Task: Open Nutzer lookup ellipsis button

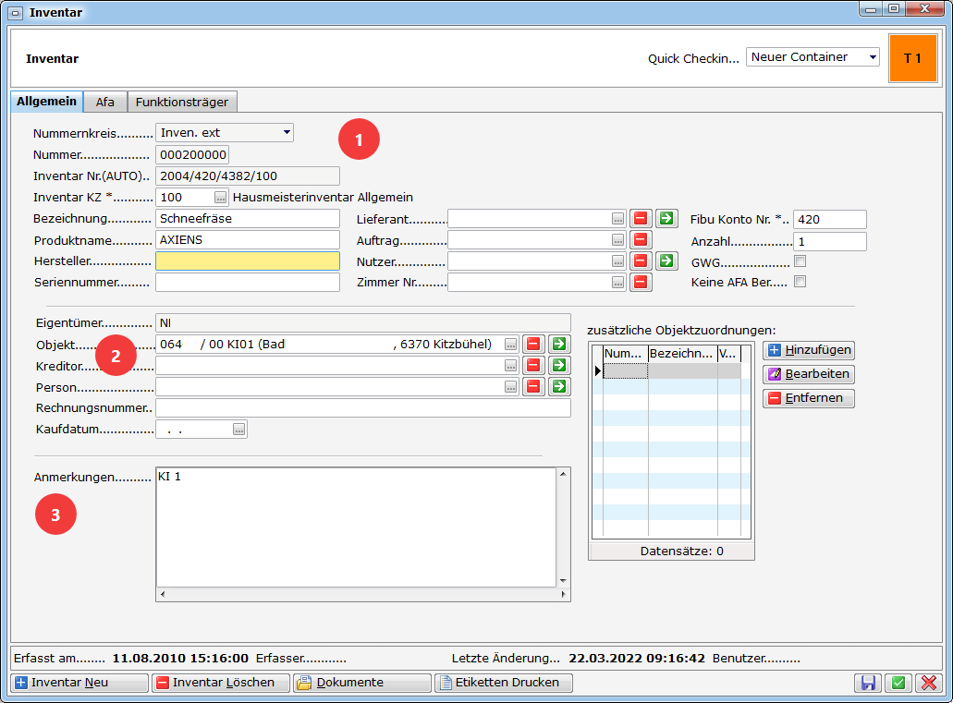Action: 617,261
